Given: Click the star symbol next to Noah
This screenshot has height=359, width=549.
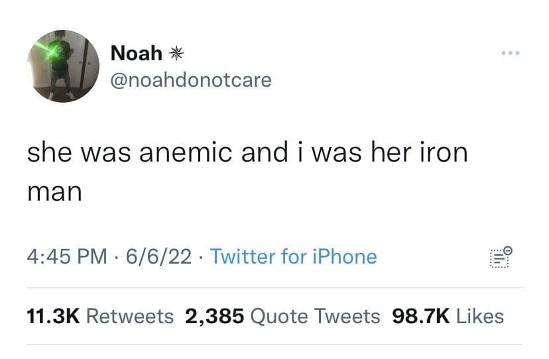Looking at the screenshot, I should pyautogui.click(x=176, y=53).
